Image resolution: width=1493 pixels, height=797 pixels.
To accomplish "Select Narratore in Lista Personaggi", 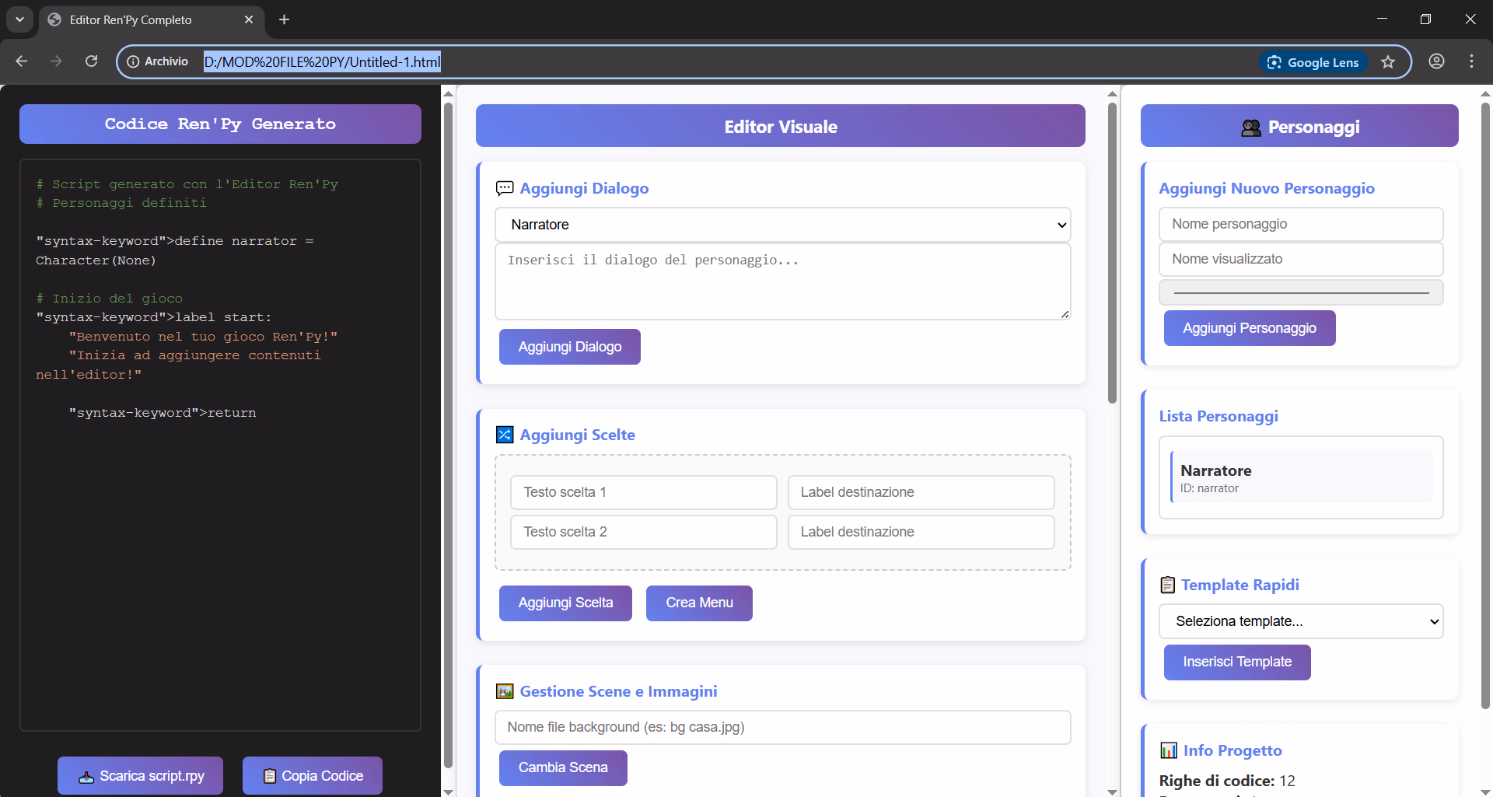I will (x=1301, y=477).
